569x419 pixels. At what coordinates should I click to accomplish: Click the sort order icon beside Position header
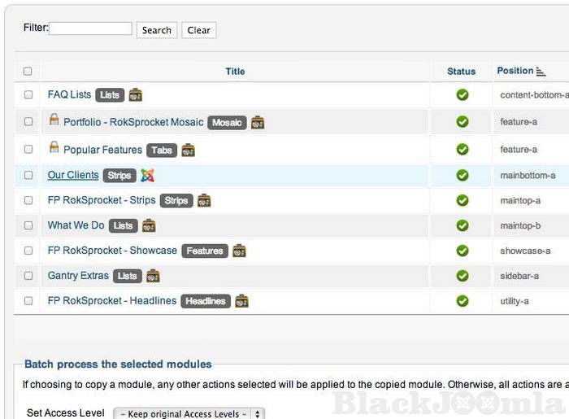pyautogui.click(x=541, y=72)
